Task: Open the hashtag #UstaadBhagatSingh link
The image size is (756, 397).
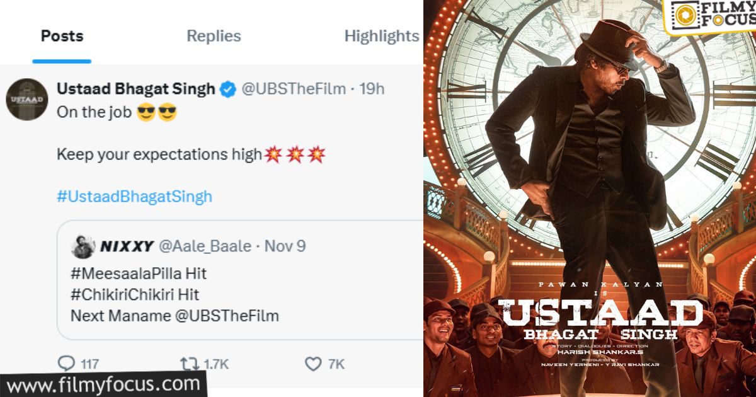Action: point(133,196)
